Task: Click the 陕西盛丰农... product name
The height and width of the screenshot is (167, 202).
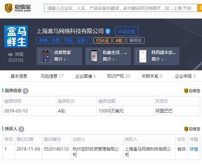Action: [x=163, y=53]
